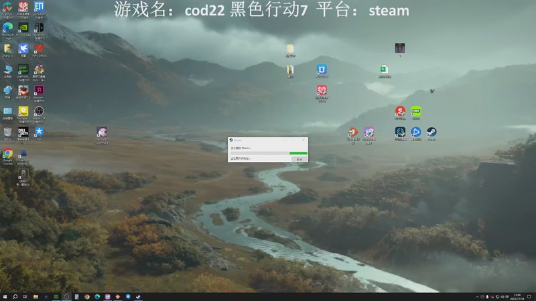This screenshot has height=301, width=536.
Task: Open This PC desktop icon
Action: click(7, 70)
